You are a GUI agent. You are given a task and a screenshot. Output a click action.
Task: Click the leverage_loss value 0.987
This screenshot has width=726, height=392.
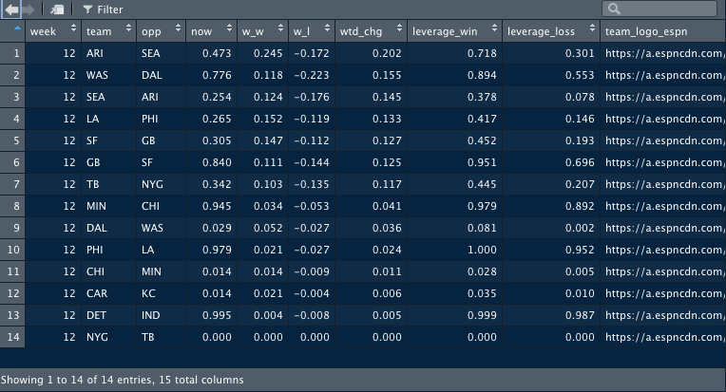coord(580,315)
